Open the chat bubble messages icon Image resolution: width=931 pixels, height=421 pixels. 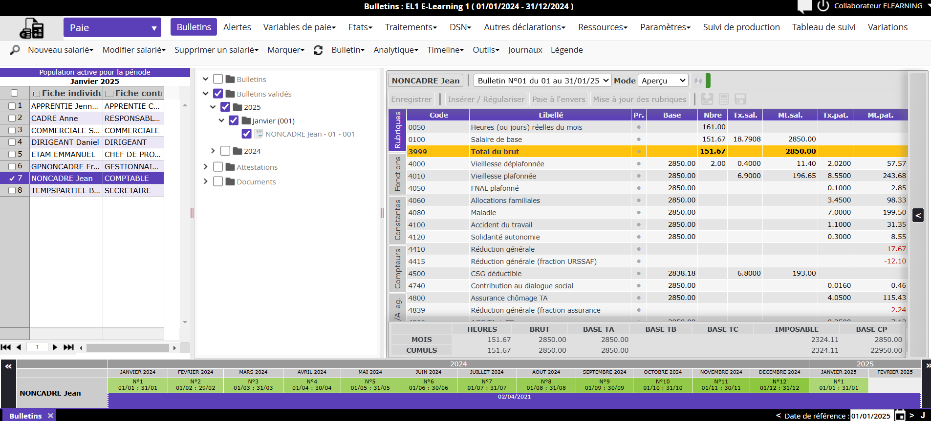(x=804, y=6)
